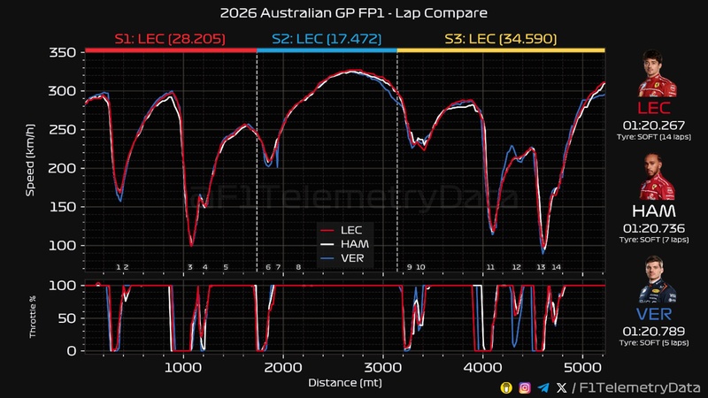Viewport: 708px width, 398px height.
Task: Click the turn 3 corner marker
Action: (x=190, y=267)
